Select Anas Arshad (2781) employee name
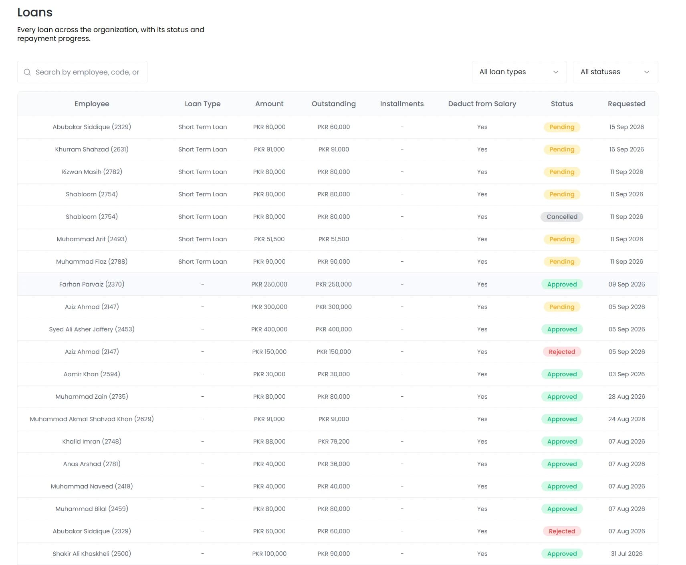The height and width of the screenshot is (565, 686). (x=92, y=464)
